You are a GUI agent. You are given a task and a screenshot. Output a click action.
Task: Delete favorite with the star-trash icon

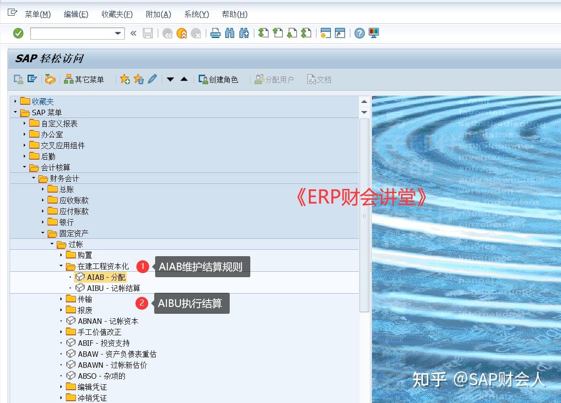click(139, 79)
